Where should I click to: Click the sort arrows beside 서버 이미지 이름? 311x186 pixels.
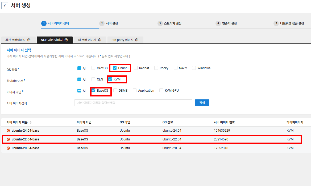(31, 122)
